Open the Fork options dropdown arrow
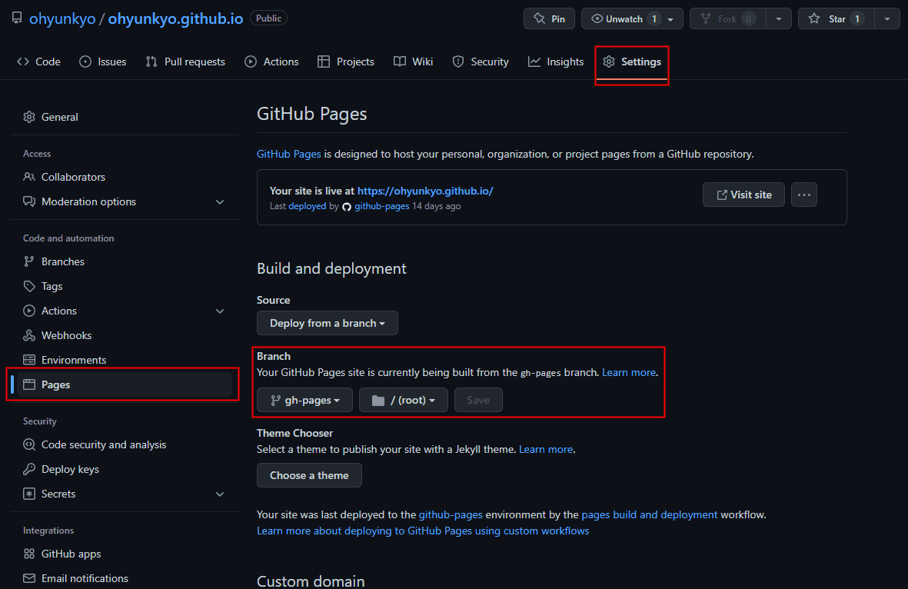908x589 pixels. click(779, 18)
